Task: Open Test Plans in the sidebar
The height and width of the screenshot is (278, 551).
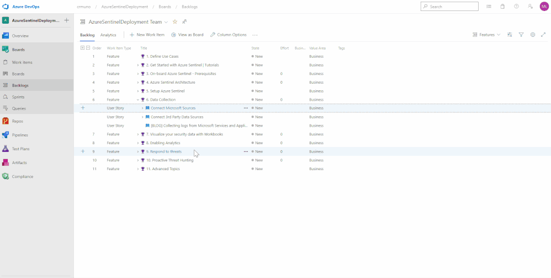Action: pos(21,149)
